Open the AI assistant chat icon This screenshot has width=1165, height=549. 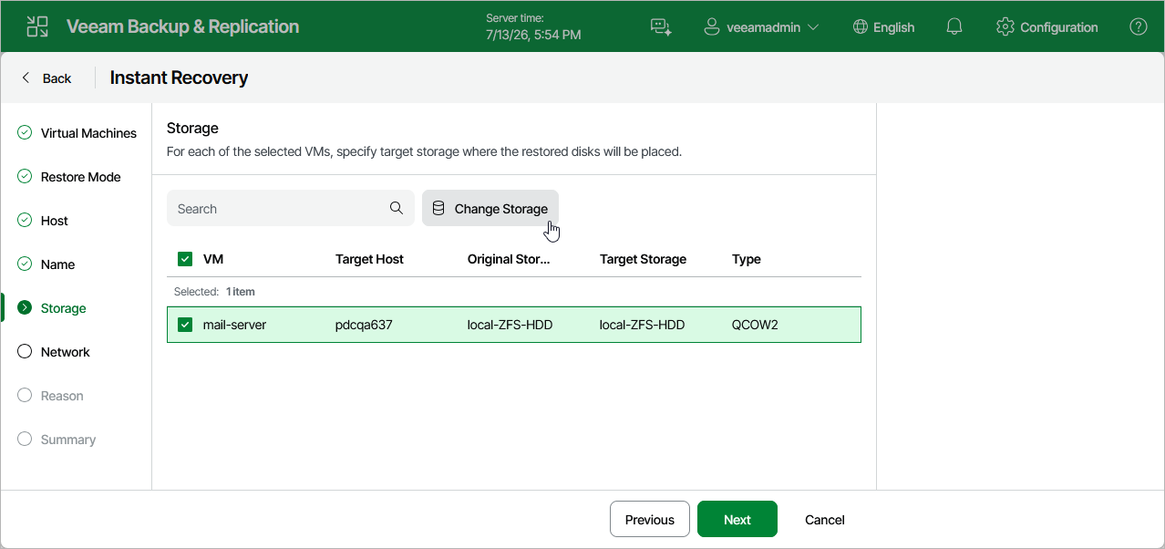[x=661, y=27]
